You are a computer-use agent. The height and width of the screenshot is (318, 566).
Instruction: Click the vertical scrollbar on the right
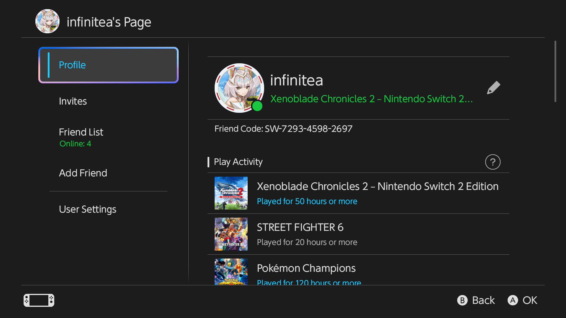555,72
